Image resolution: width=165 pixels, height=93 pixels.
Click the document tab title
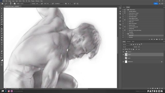pos(12,6)
